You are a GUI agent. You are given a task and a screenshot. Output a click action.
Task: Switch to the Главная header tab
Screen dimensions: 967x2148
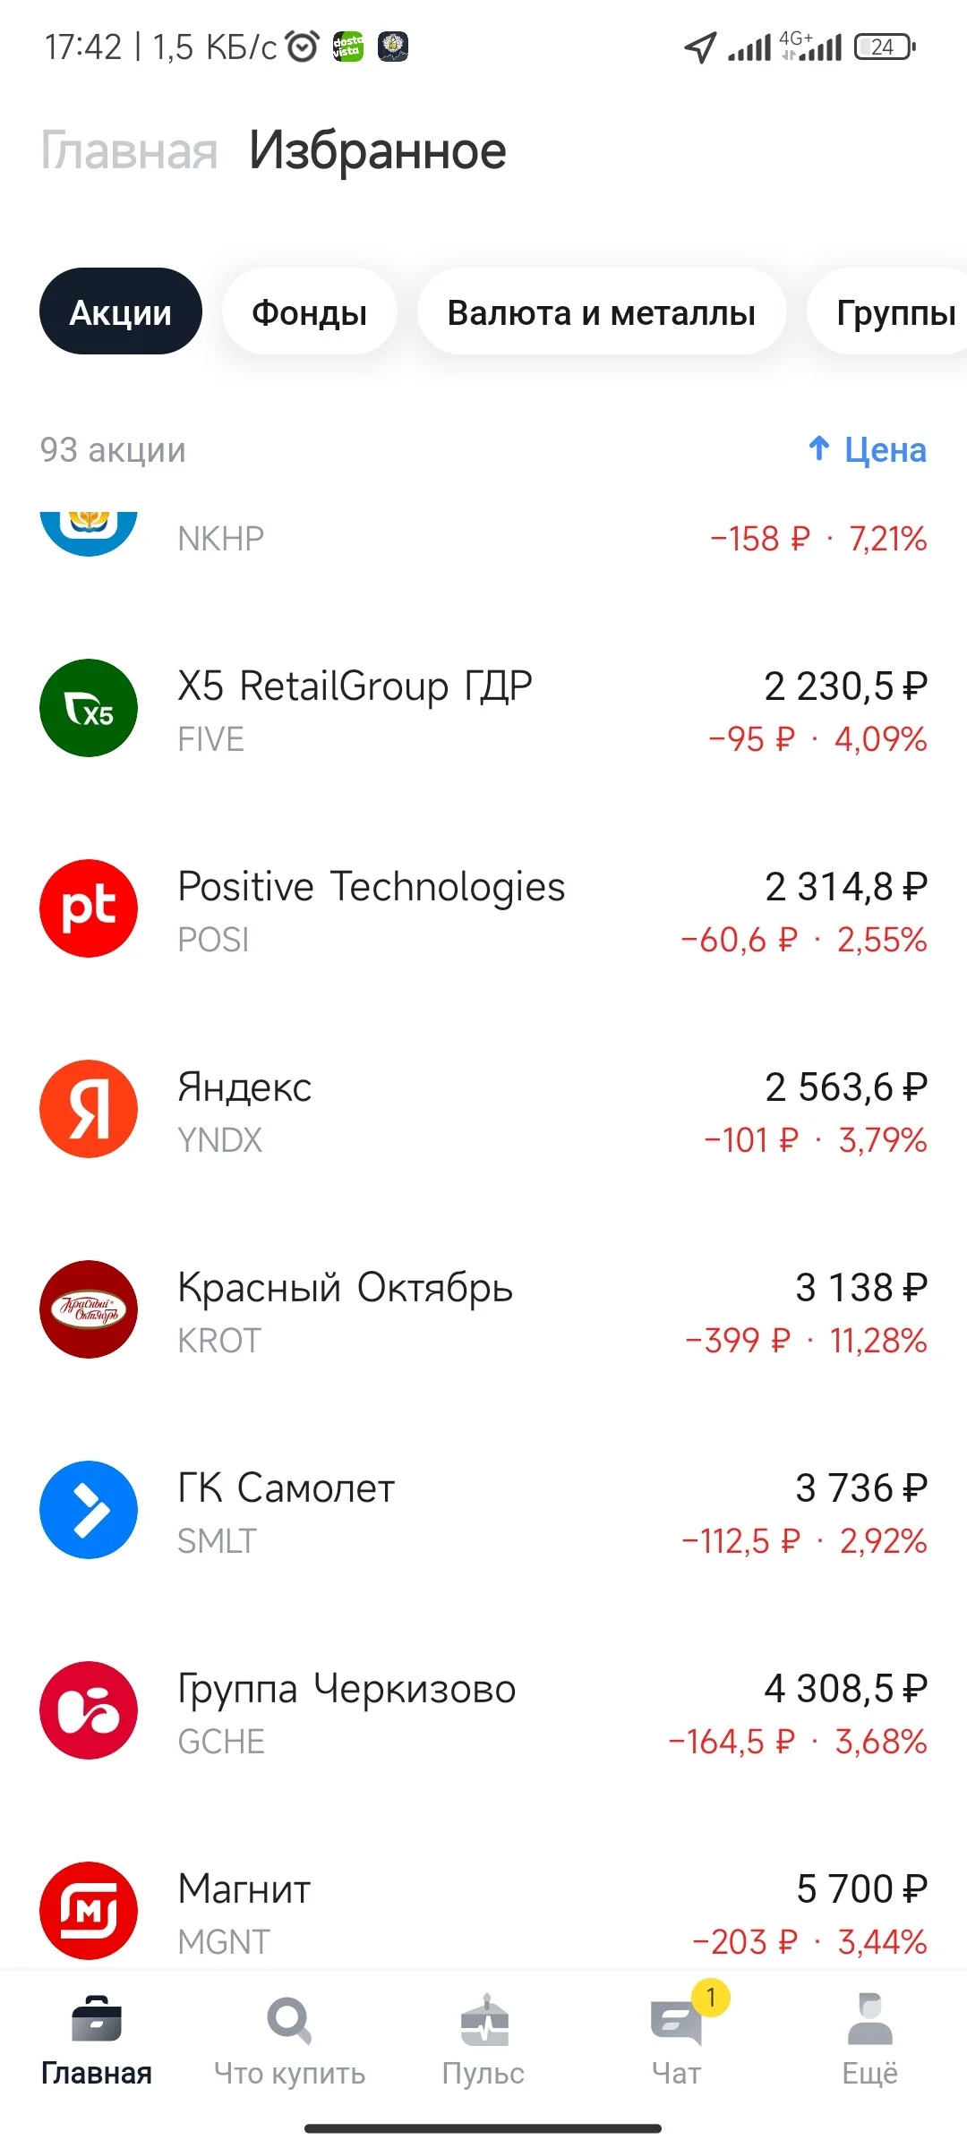(x=130, y=150)
